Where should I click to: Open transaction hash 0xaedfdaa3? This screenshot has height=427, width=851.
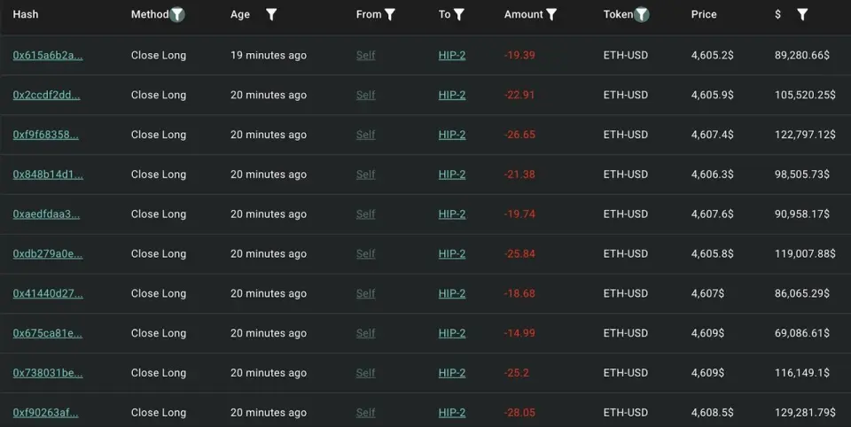[x=46, y=214]
